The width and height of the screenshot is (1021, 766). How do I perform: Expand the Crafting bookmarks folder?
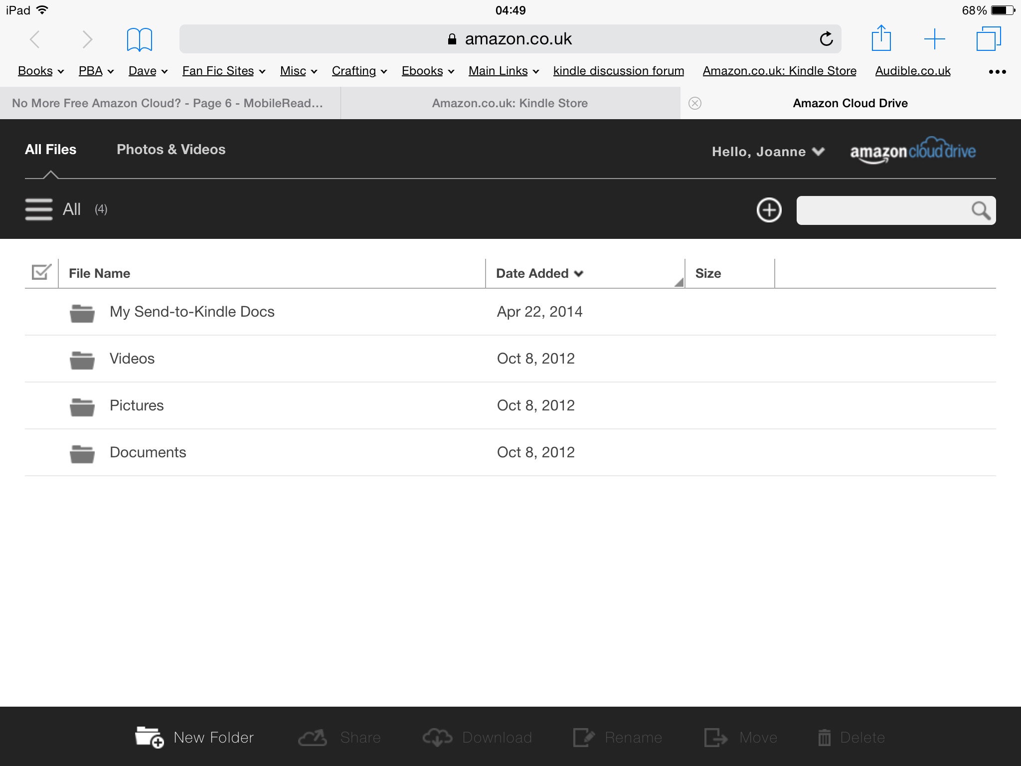coord(359,71)
